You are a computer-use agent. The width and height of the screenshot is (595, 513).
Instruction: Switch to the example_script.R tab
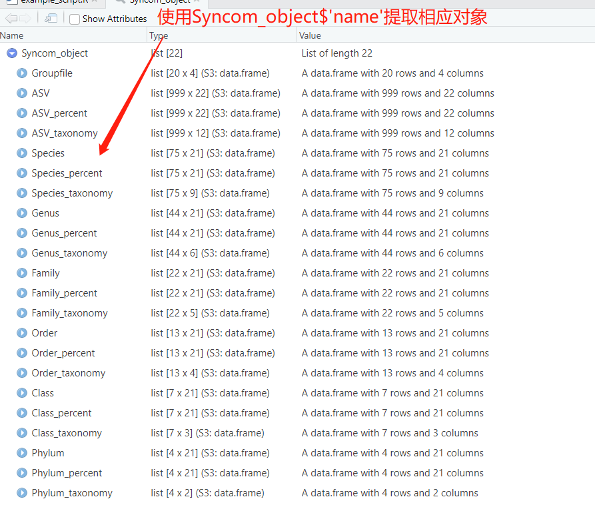click(x=53, y=2)
